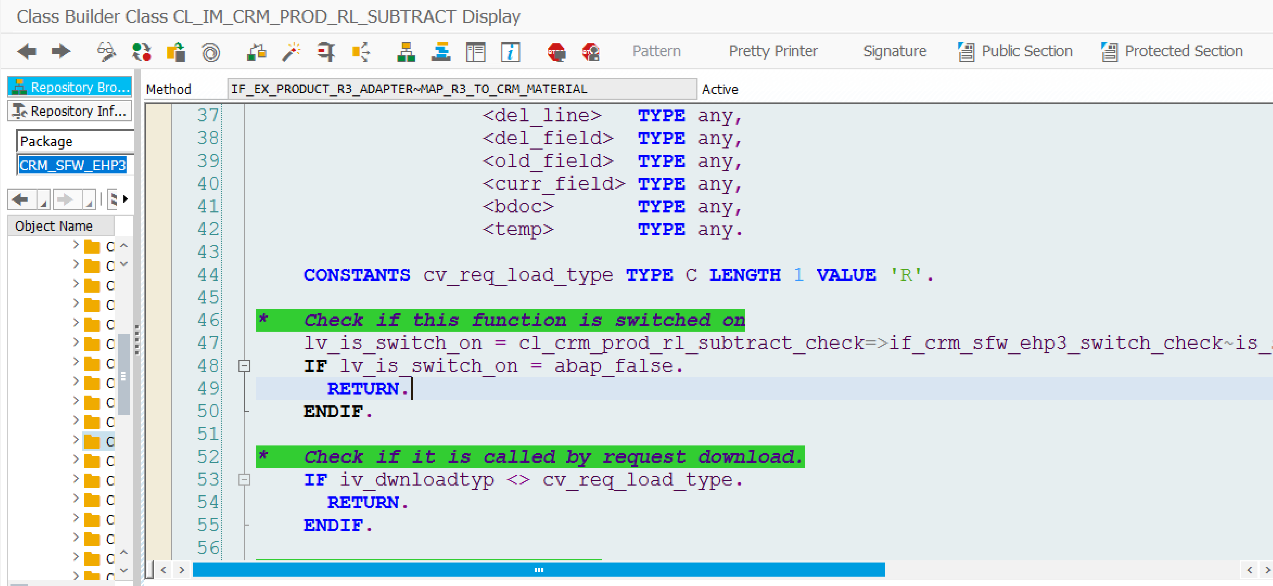1273x586 pixels.
Task: Toggle the external breakpoint stop icon
Action: (x=591, y=51)
